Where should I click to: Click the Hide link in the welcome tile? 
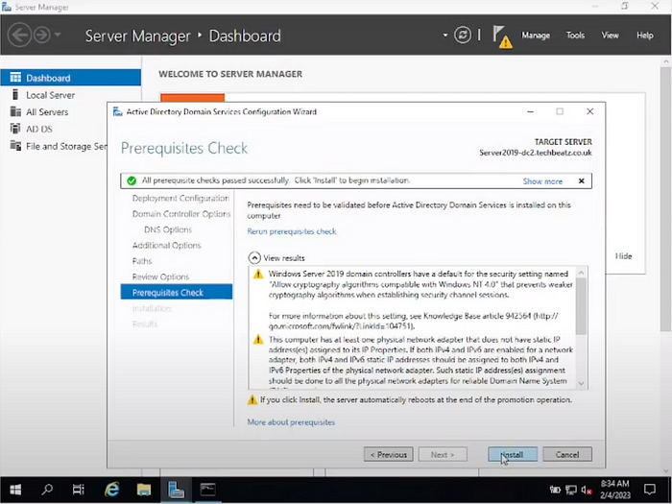pos(623,256)
